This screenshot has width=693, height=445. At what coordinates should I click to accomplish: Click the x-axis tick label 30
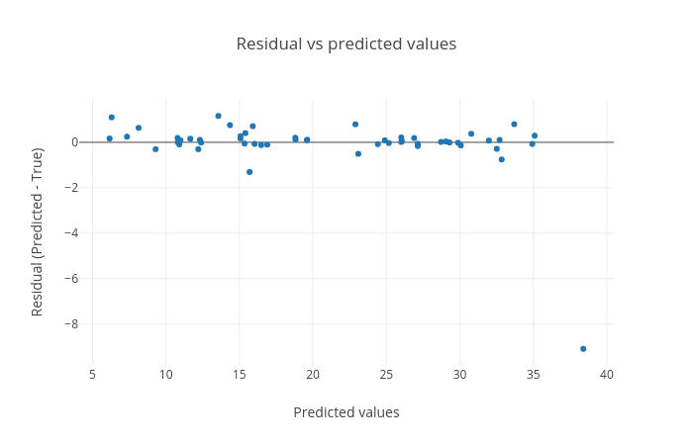click(459, 375)
